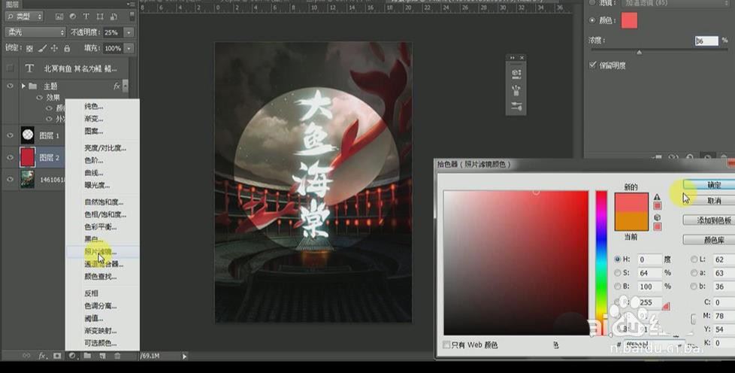
Task: Click lock transparent pixels icon
Action: 29,48
